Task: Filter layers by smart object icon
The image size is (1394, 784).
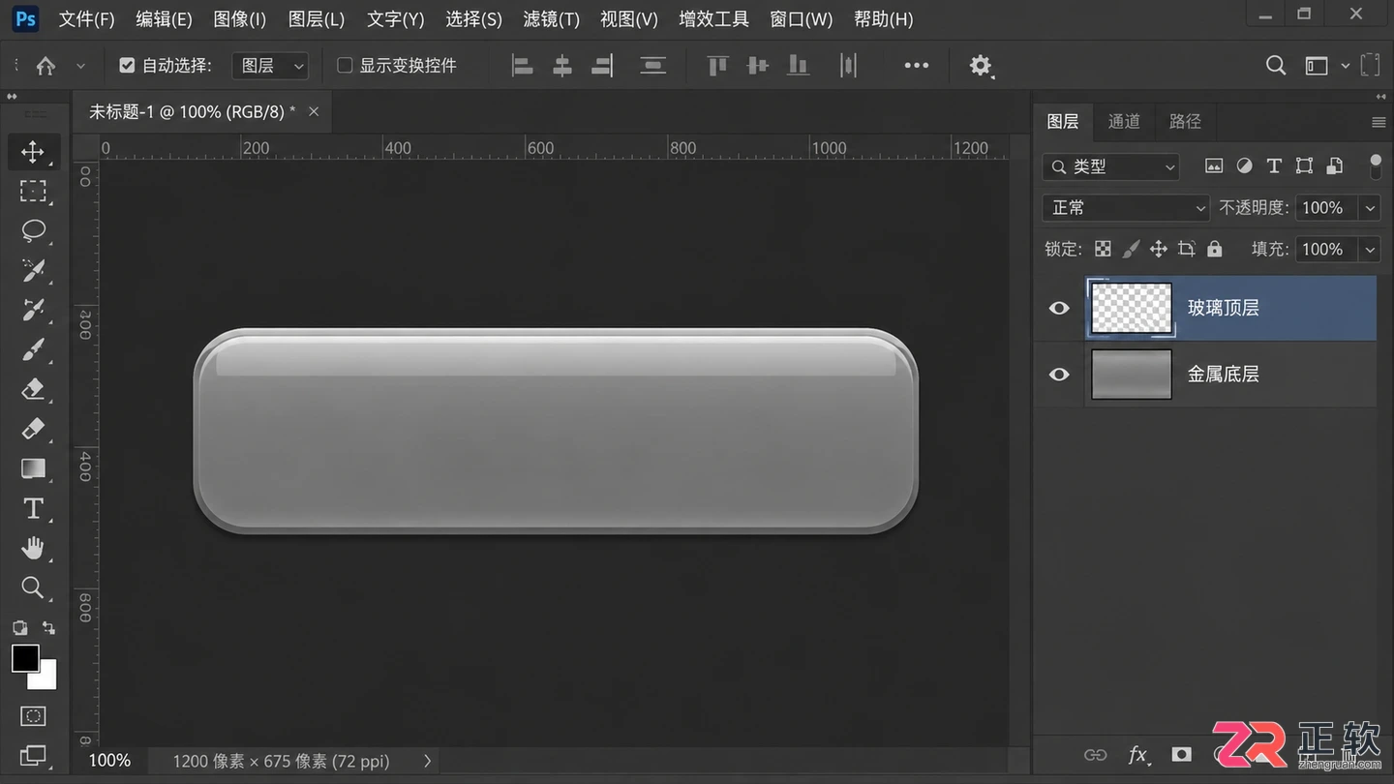Action: pyautogui.click(x=1335, y=166)
